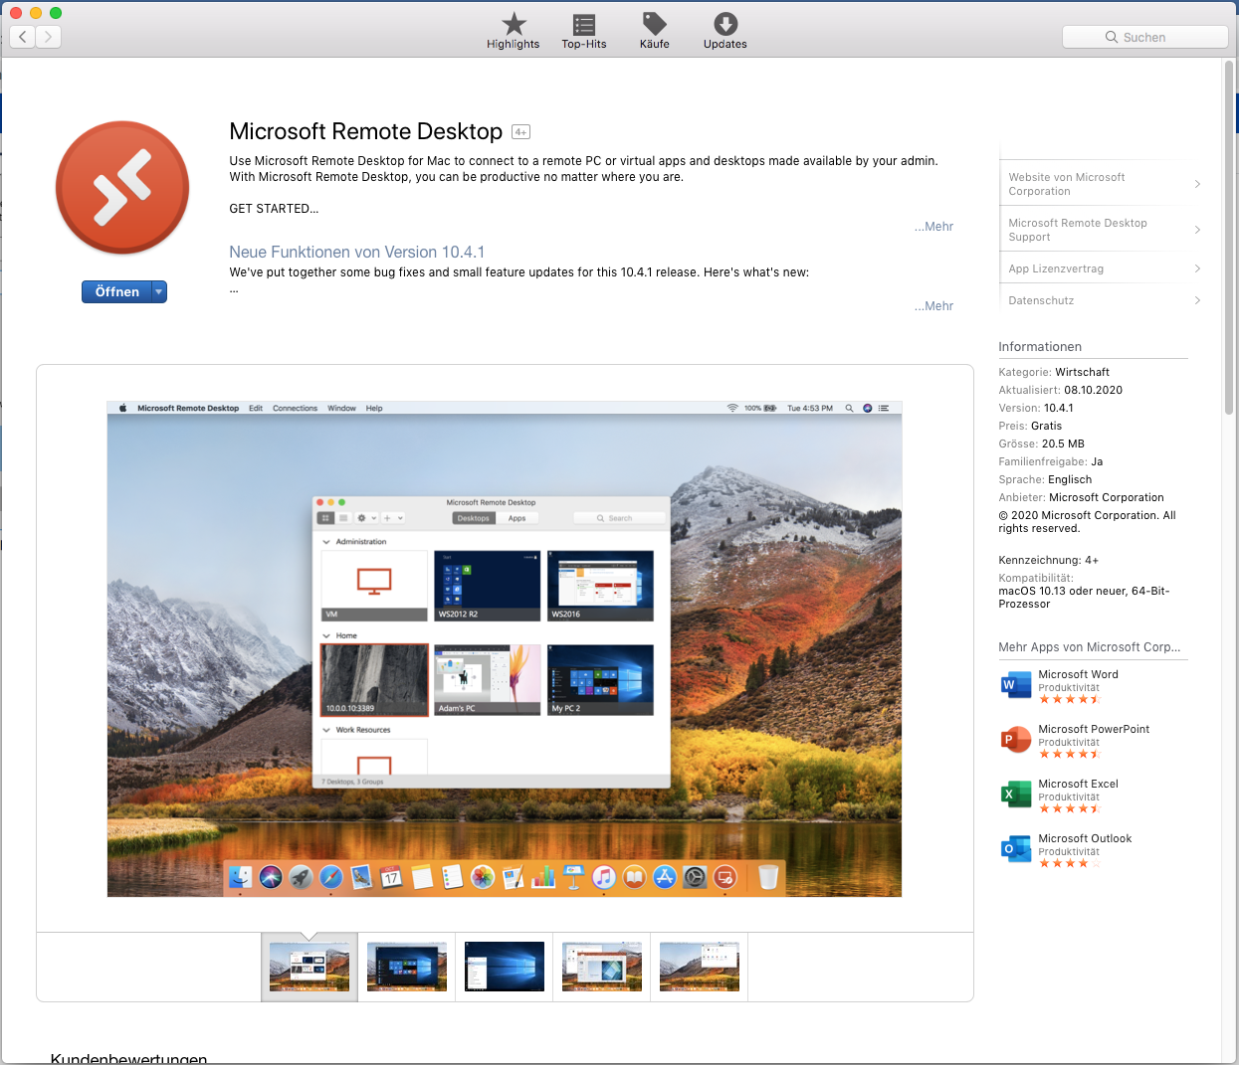Click the Öffnen button
Image resolution: width=1239 pixels, height=1065 pixels.
117,291
